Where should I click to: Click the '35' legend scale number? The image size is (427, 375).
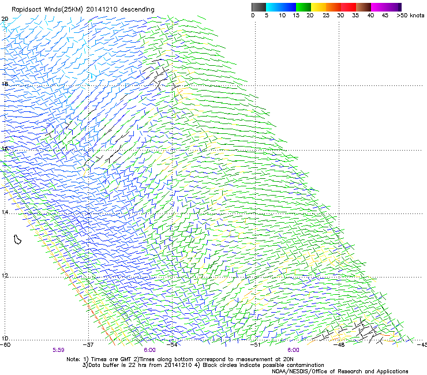click(x=355, y=16)
